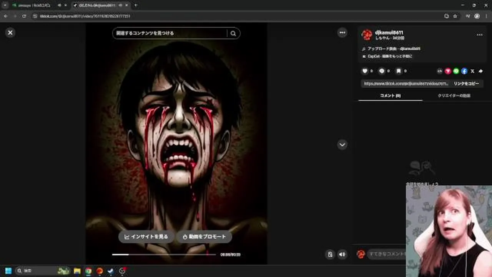
Task: Open the orange round taskbar app
Action: [100, 271]
